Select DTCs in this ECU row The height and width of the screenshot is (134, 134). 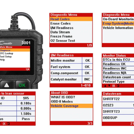click(x=118, y=60)
